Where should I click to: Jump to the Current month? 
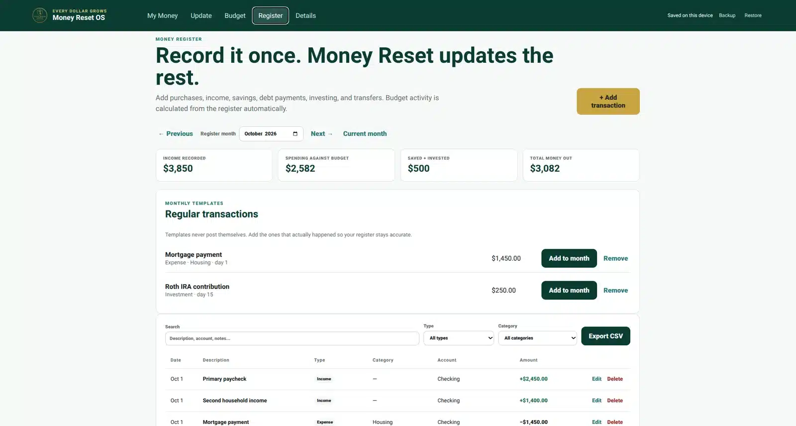click(365, 134)
